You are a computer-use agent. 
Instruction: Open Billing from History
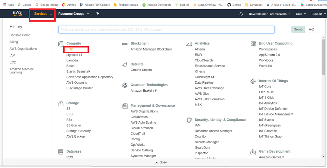tap(14, 42)
